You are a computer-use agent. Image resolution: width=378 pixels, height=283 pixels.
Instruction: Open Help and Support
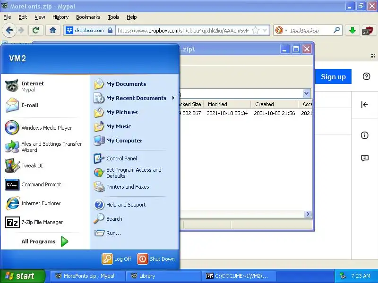(135, 205)
